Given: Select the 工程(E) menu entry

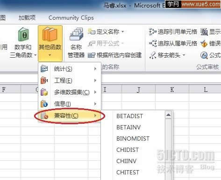Looking at the screenshot, I should 70,81.
